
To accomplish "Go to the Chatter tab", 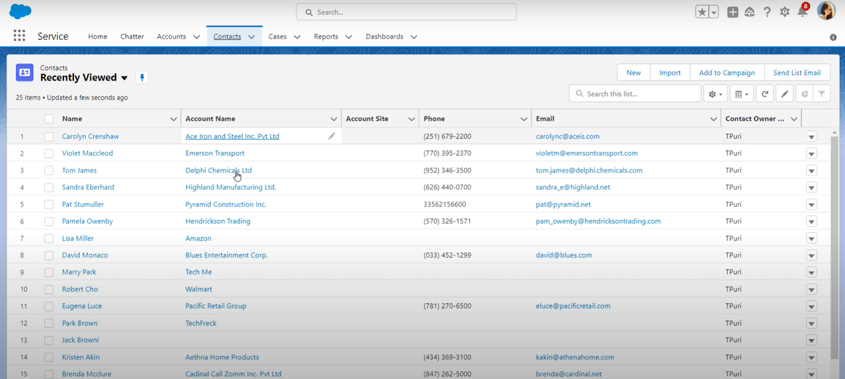I will pos(132,36).
